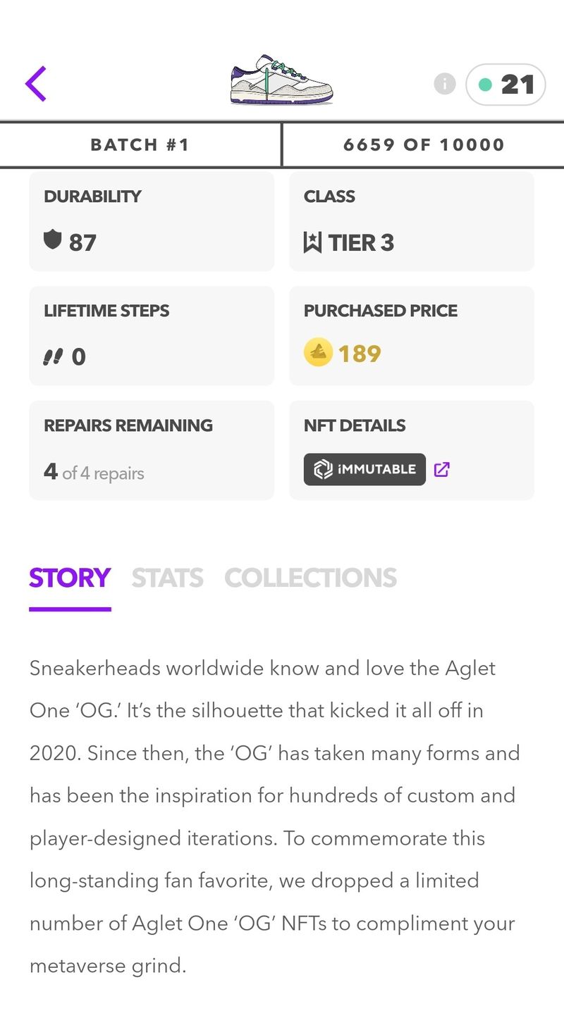Open the external link icon beside Immutable
Screen dimensions: 564x1013
pos(442,469)
